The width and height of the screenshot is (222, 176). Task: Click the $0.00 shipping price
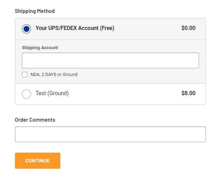[x=189, y=28]
